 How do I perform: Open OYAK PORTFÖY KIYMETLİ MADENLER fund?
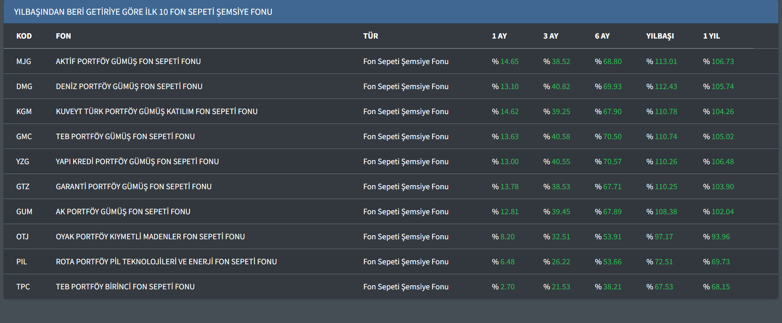point(150,237)
